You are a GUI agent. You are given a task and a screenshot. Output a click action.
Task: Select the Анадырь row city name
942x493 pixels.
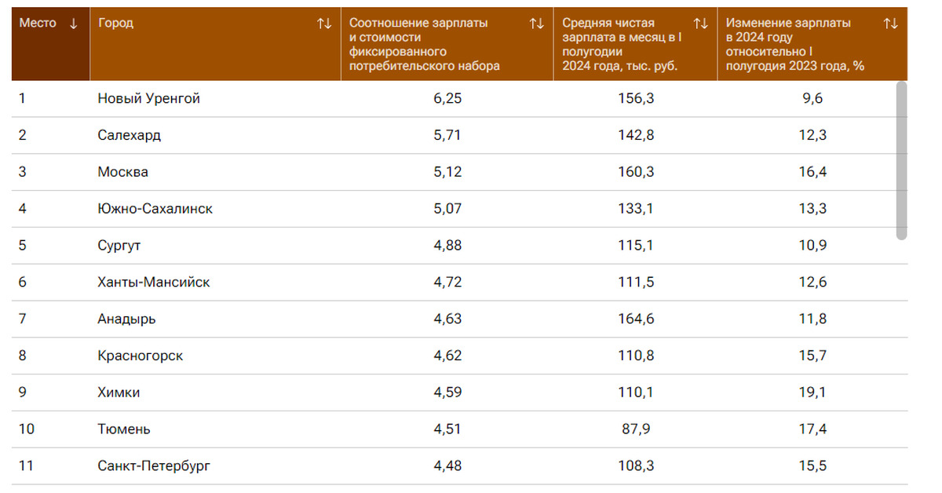127,319
